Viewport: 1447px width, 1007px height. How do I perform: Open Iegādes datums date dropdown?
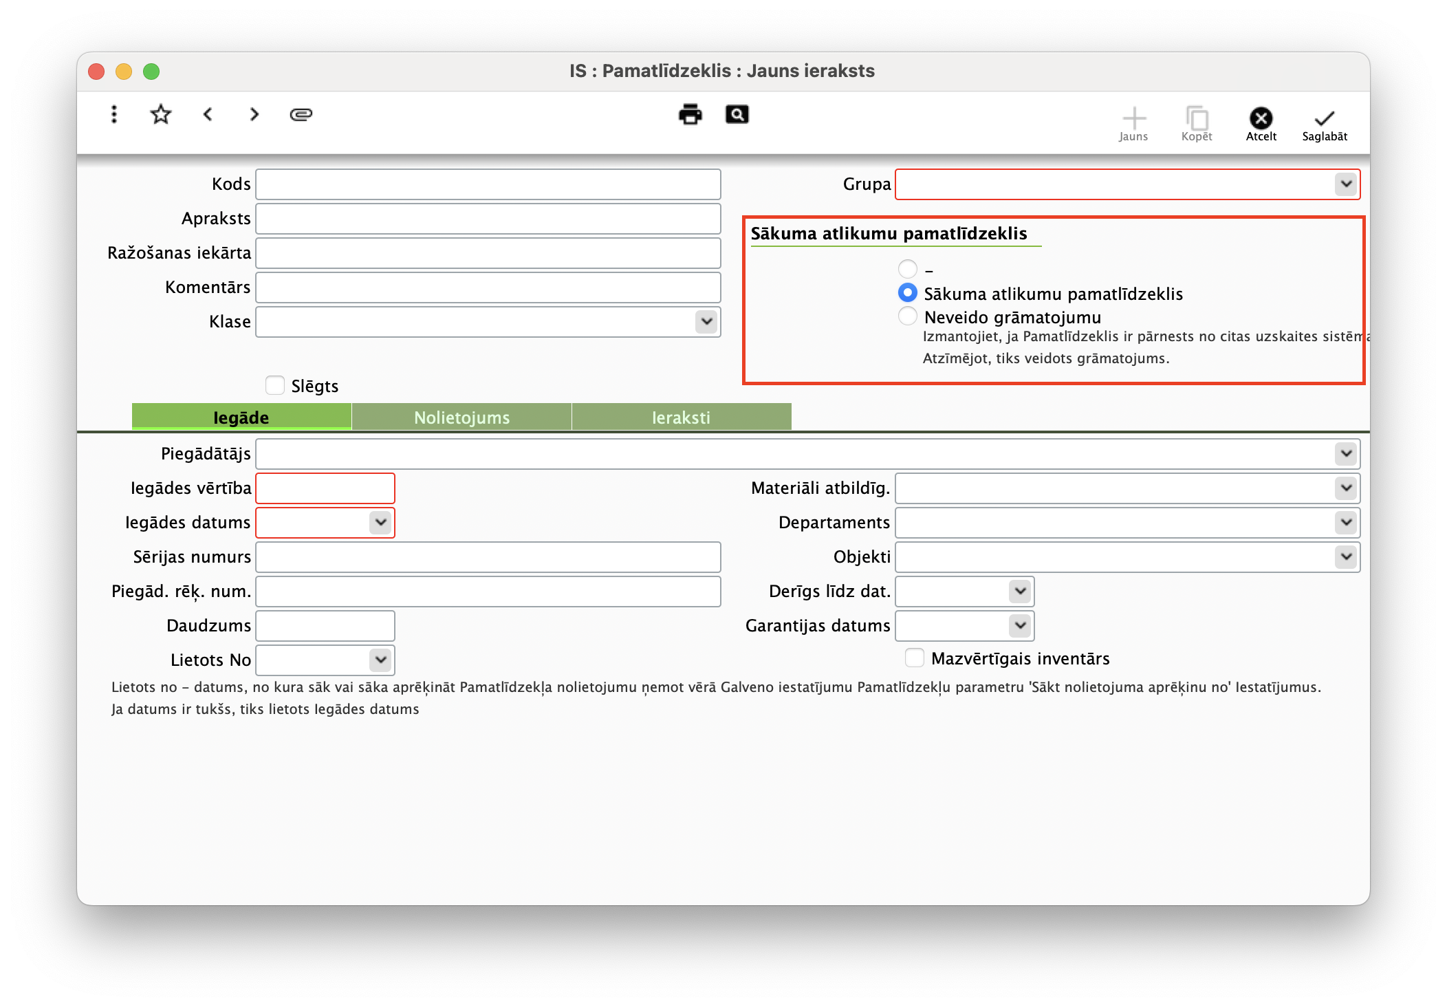pos(380,523)
